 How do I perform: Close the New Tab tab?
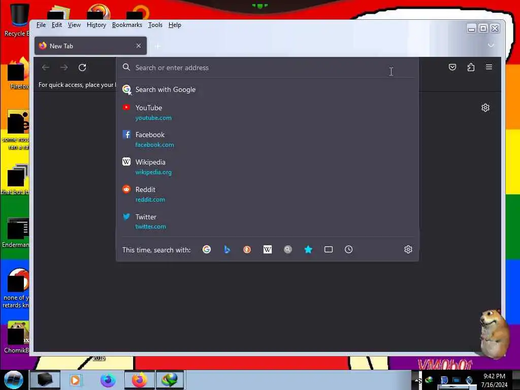tap(139, 46)
